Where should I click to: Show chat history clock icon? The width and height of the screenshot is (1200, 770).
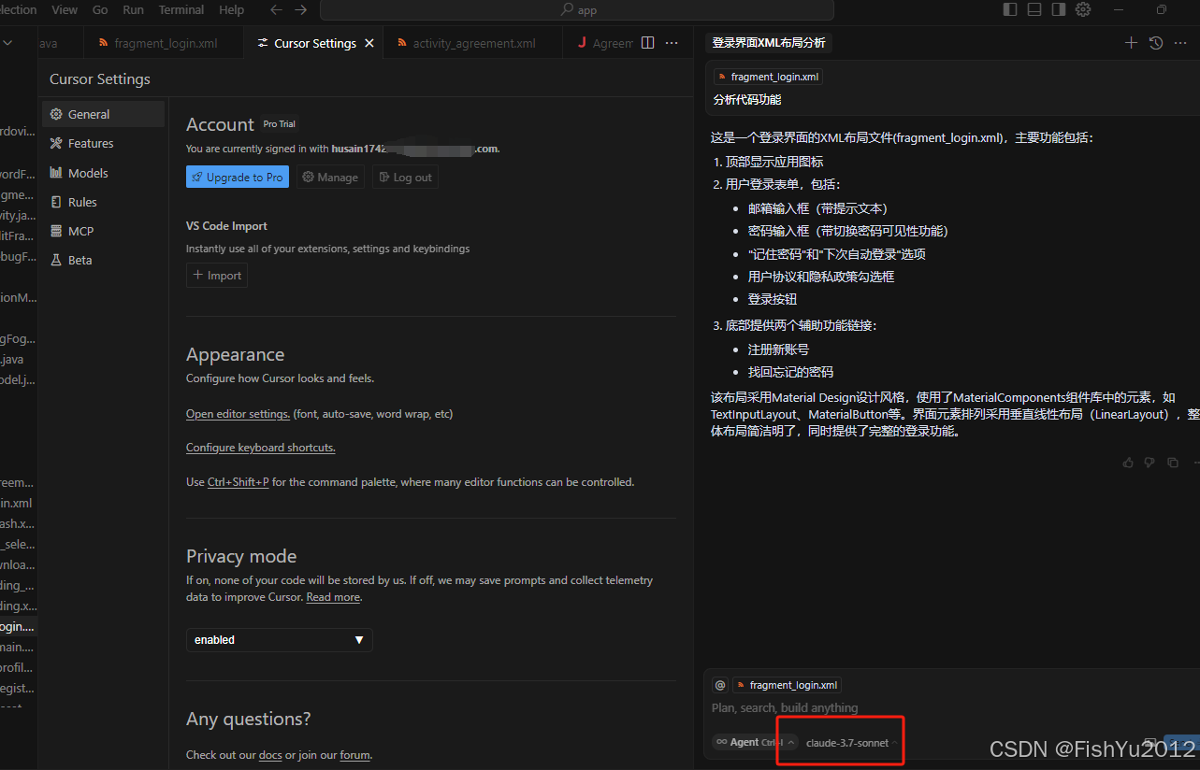click(x=1156, y=43)
